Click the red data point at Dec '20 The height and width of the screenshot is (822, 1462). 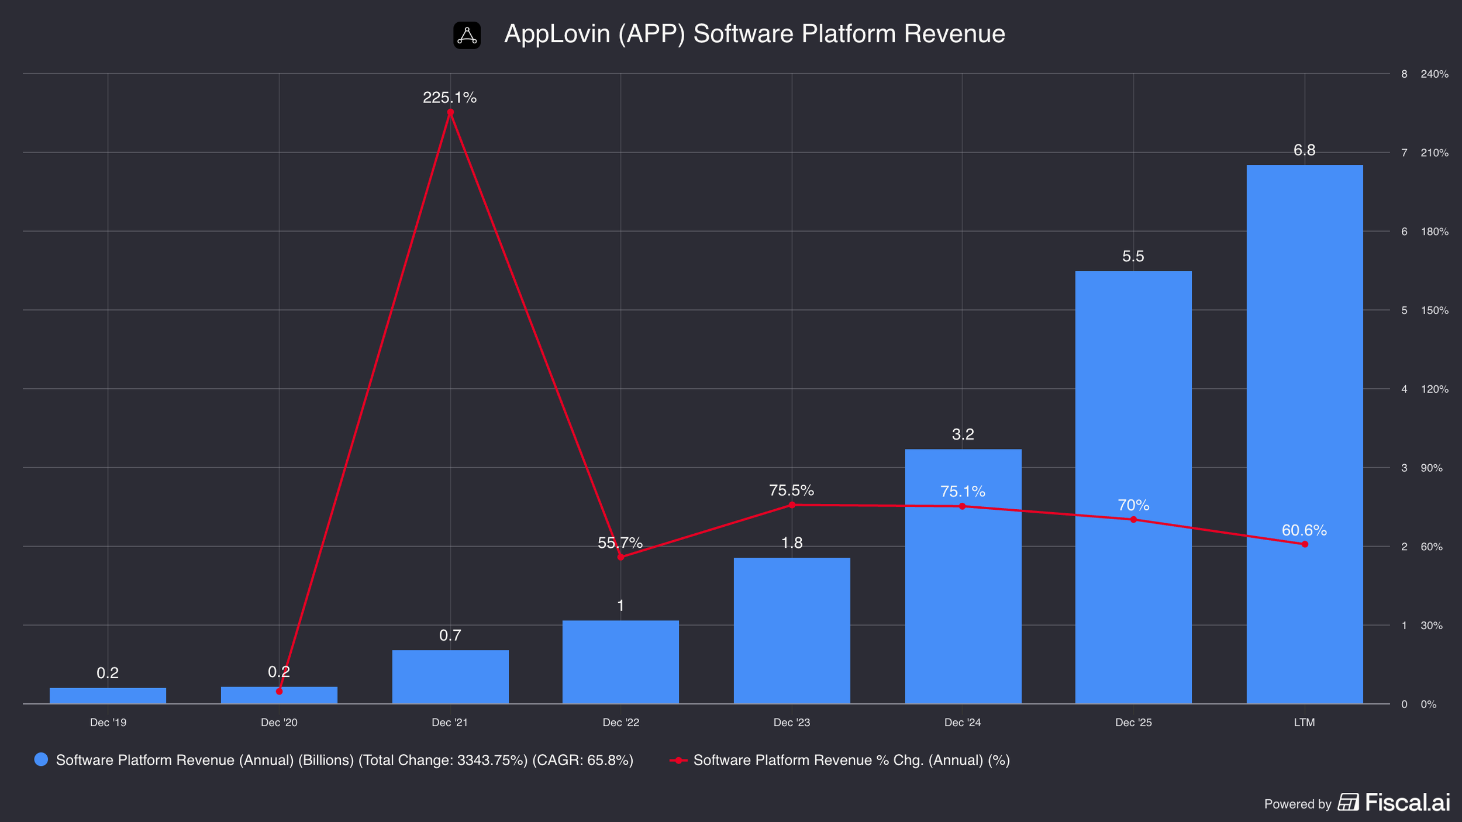[279, 691]
